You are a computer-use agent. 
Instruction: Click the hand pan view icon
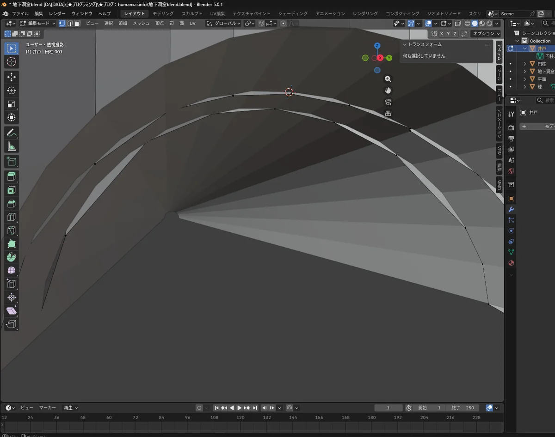tap(388, 90)
